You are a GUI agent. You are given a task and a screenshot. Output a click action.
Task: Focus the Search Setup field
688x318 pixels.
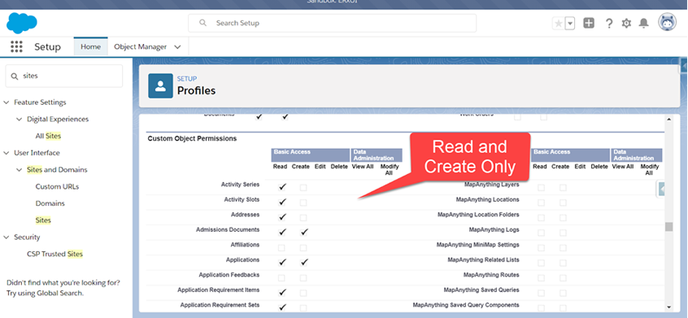(332, 23)
